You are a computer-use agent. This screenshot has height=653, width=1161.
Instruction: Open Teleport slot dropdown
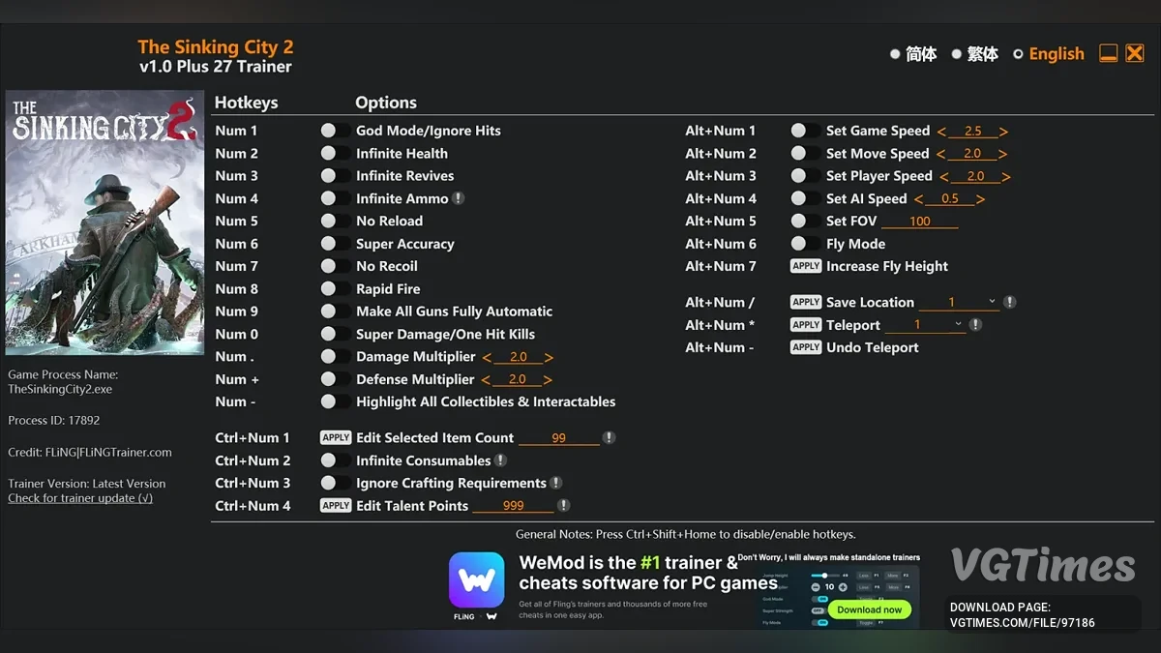pos(925,325)
